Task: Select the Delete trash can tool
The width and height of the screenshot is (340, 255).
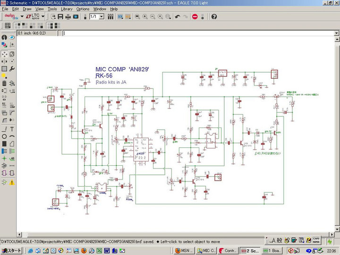Action: (4, 84)
